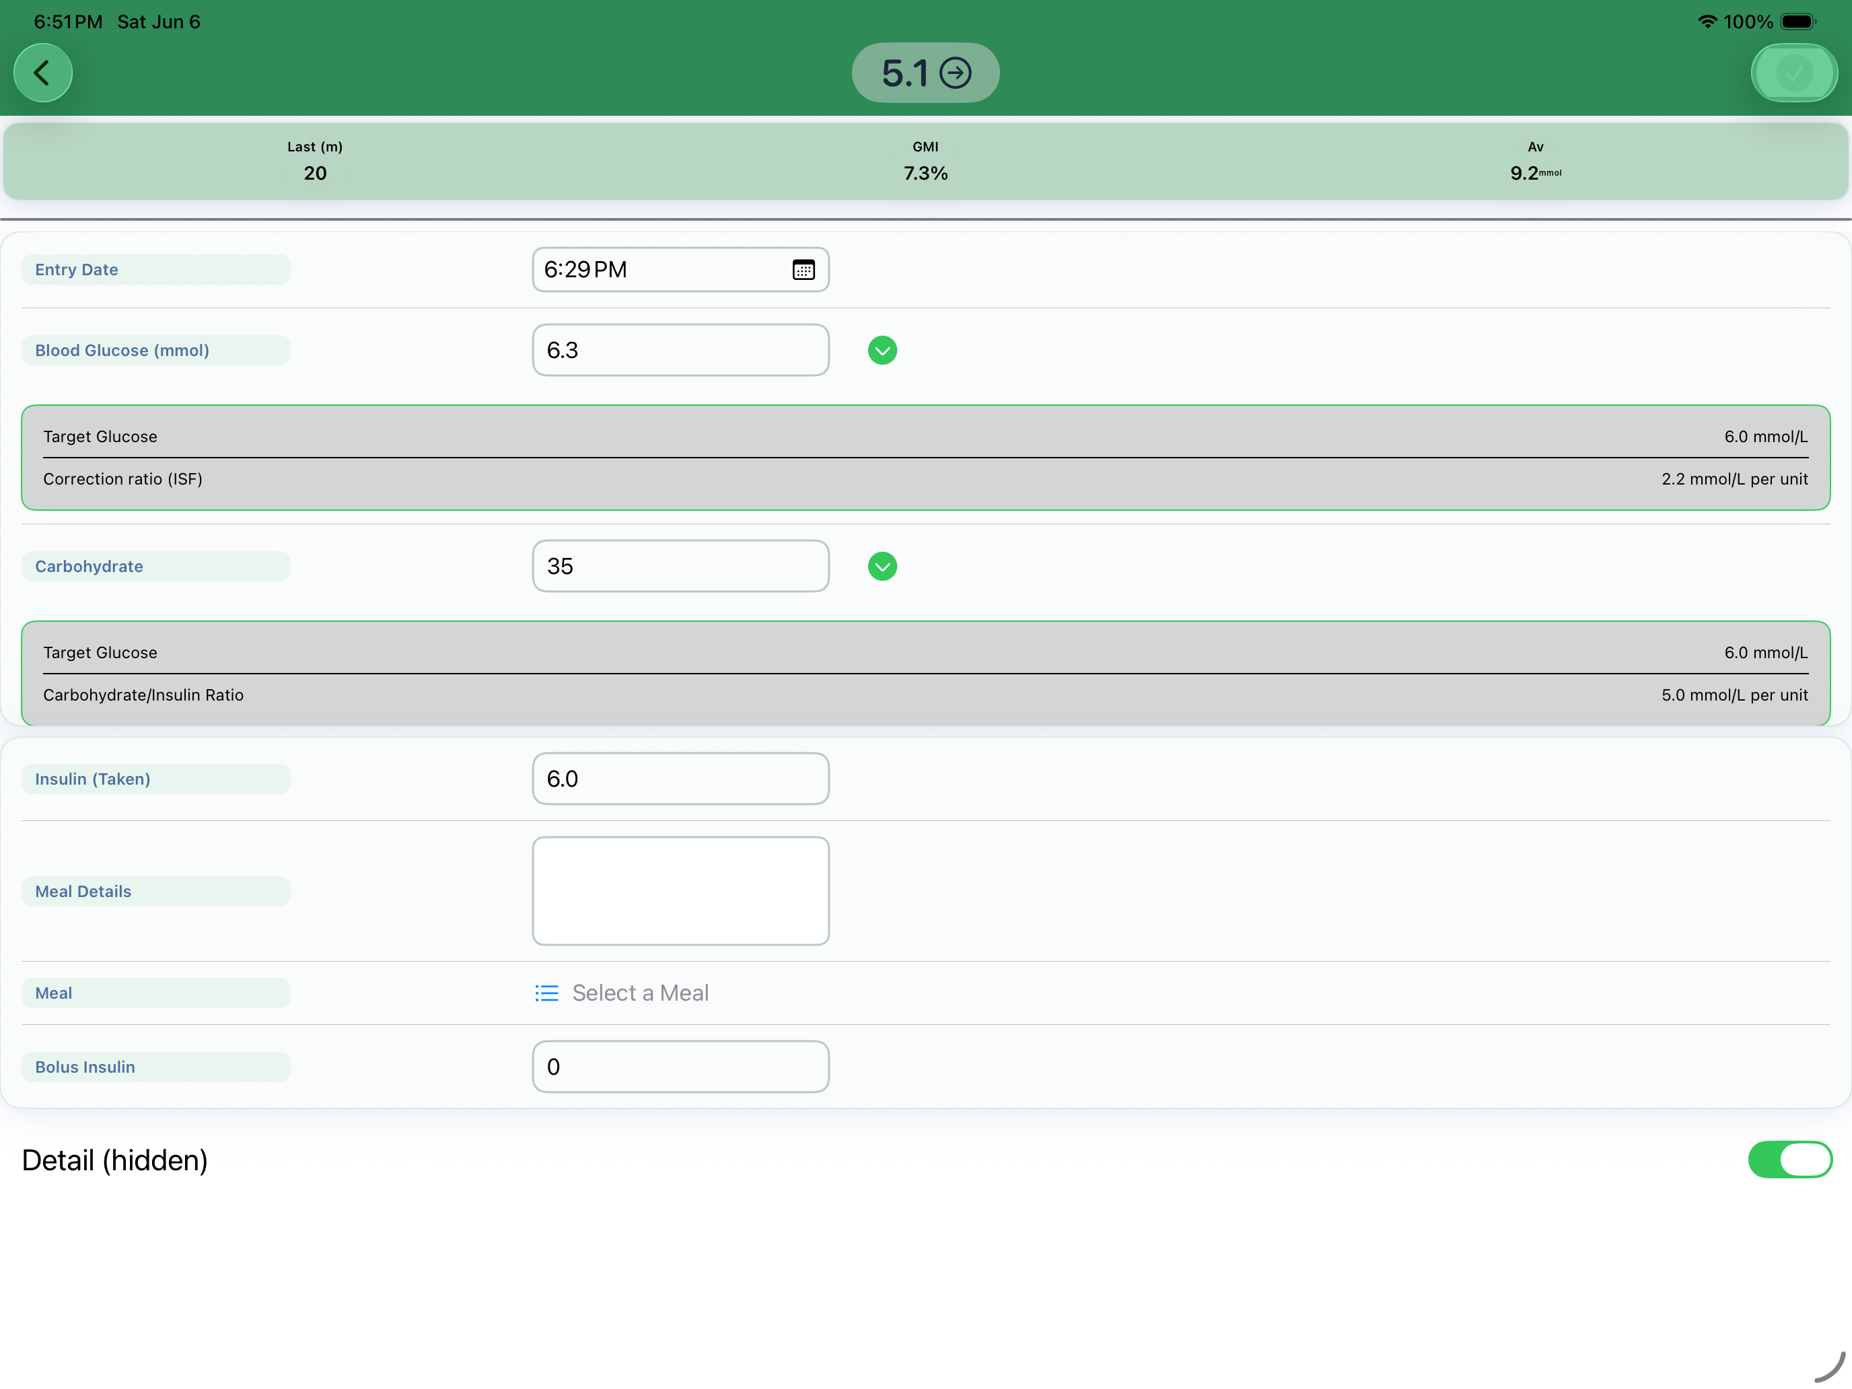Confirm entry with the checkmark button
The image size is (1852, 1389).
coord(1793,73)
